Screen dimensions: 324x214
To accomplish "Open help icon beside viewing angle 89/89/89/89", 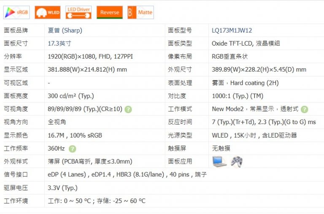I will point(128,109).
